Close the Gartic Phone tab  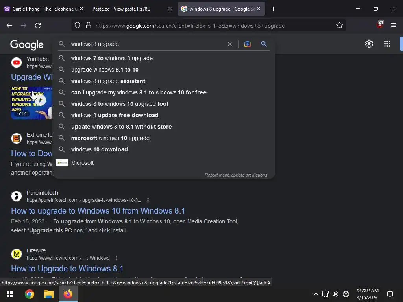click(x=81, y=9)
